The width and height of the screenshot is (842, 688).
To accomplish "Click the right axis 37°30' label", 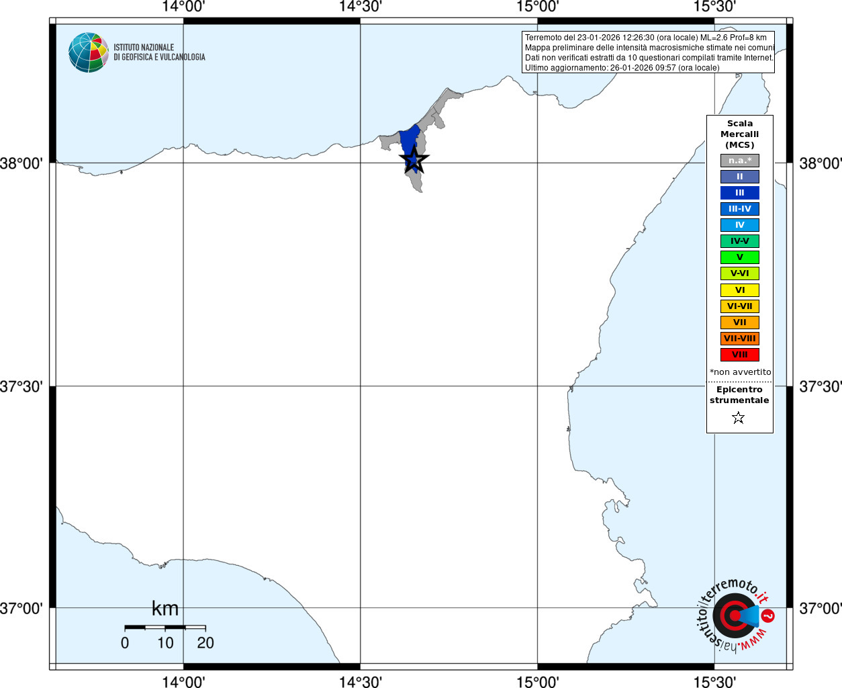I will (x=821, y=386).
